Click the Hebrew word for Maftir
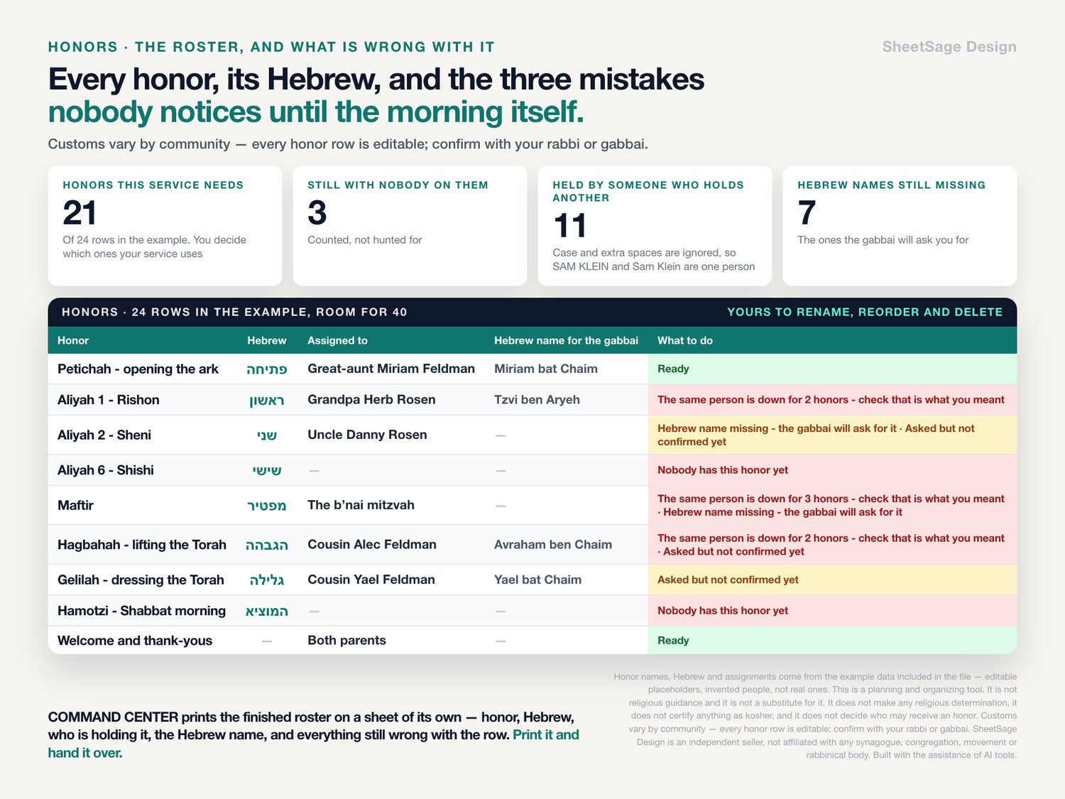The width and height of the screenshot is (1065, 799). pos(267,506)
